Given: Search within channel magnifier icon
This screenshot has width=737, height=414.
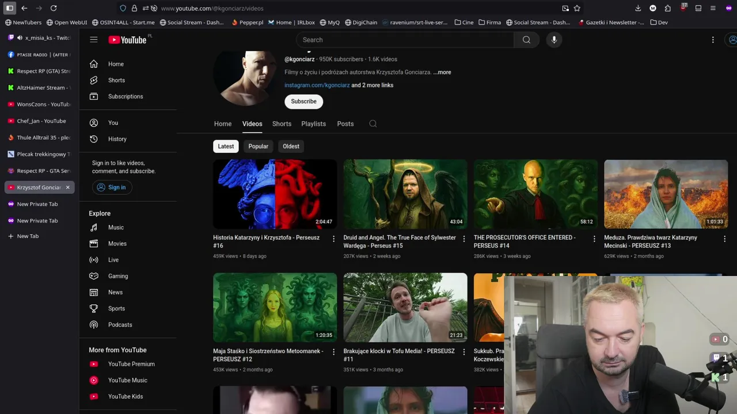Looking at the screenshot, I should [x=373, y=124].
